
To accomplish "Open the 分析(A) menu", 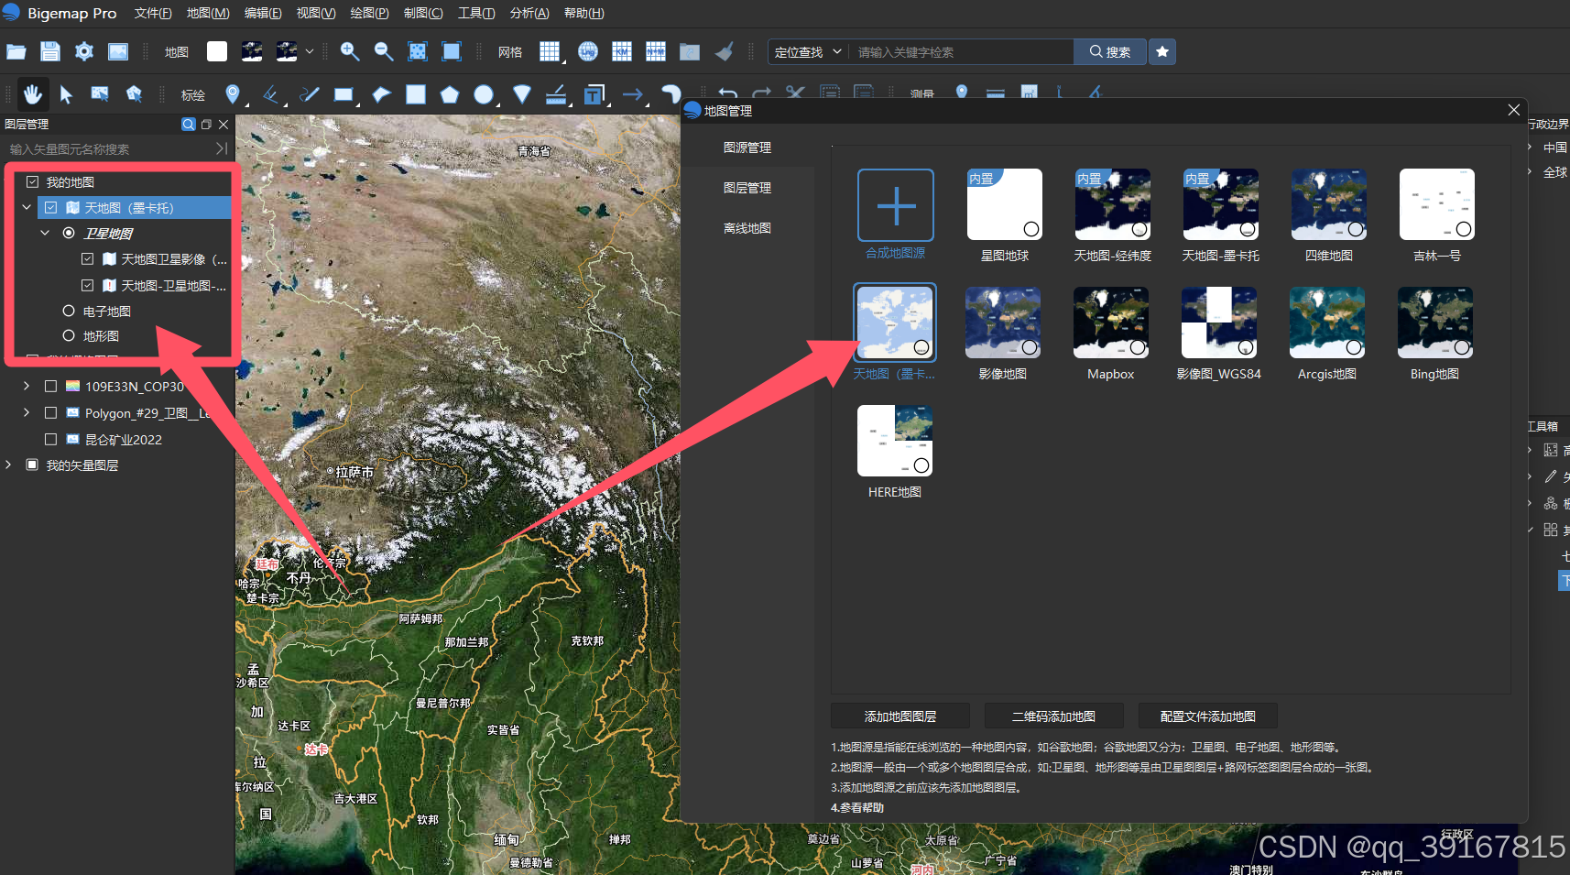I will pos(529,13).
